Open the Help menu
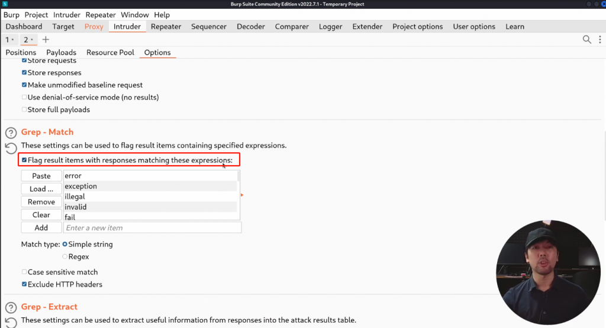The height and width of the screenshot is (328, 606). click(162, 15)
